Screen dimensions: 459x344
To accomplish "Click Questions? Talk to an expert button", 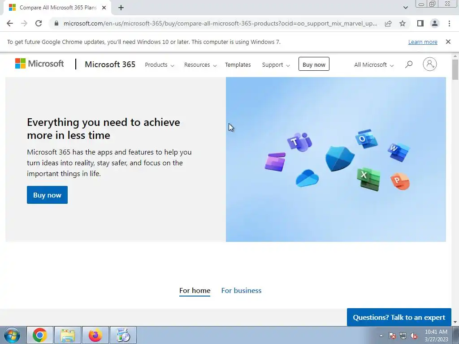I will [x=399, y=317].
